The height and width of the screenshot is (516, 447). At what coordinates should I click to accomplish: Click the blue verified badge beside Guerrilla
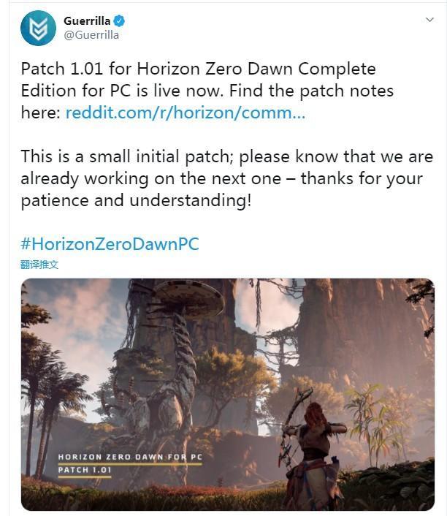[119, 21]
